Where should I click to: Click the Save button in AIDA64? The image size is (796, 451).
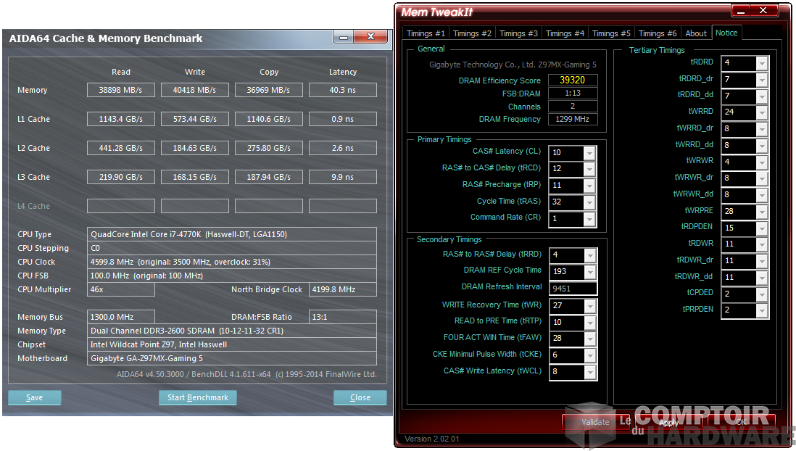click(34, 397)
